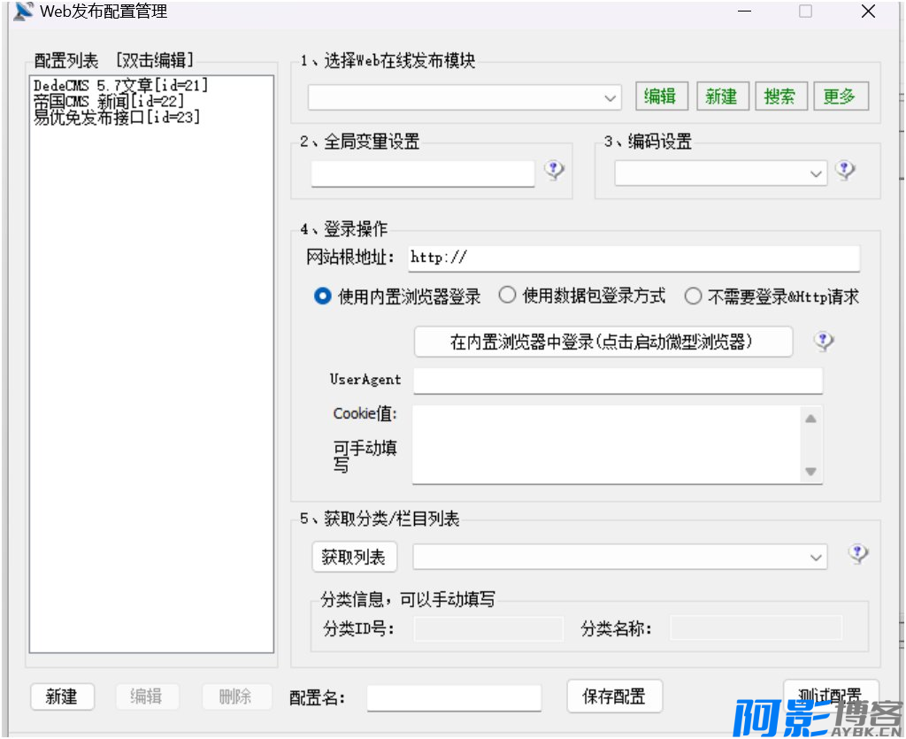Viewport: 906px width, 739px height.
Task: Launch 在内置浏览器中登录 mini browser button
Action: (603, 342)
